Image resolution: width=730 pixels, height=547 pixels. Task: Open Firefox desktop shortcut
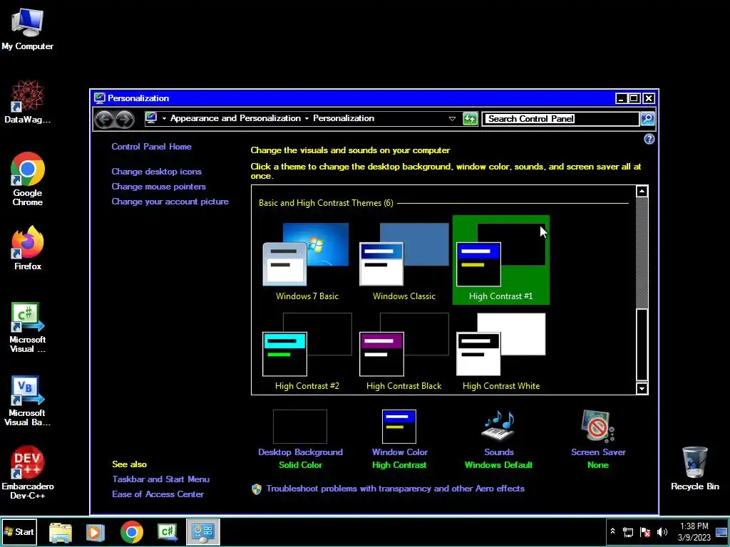(27, 248)
